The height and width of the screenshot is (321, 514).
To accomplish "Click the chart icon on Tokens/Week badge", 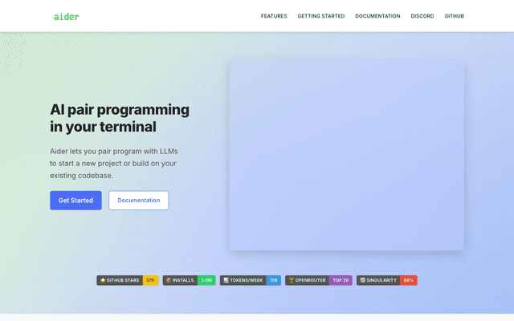I will [226, 281].
